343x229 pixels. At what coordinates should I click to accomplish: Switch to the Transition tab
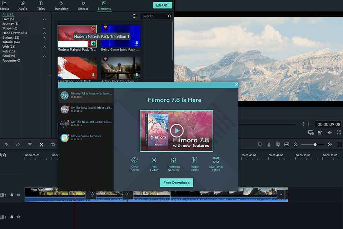pos(61,6)
